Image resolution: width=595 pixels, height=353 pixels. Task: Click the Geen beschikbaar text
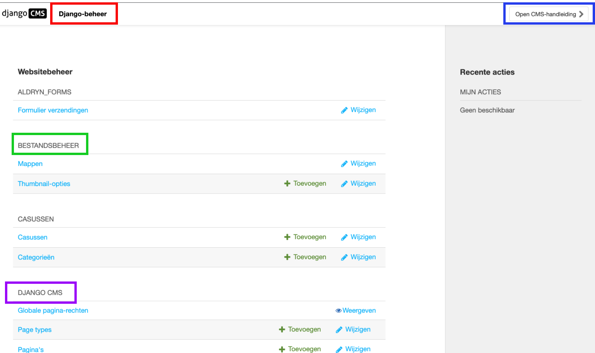pos(487,110)
